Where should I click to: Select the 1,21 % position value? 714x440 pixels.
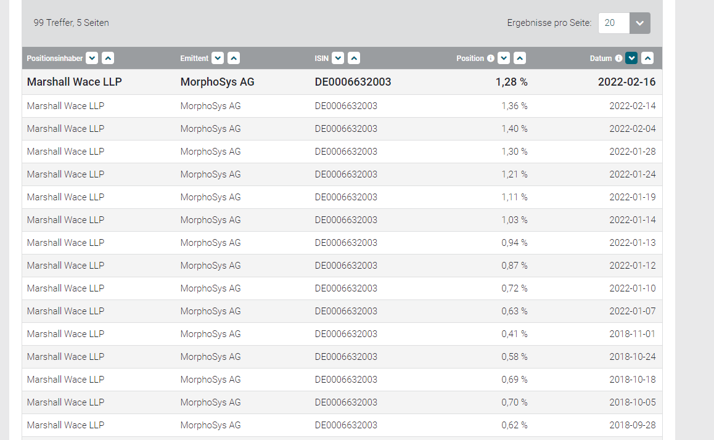point(515,174)
